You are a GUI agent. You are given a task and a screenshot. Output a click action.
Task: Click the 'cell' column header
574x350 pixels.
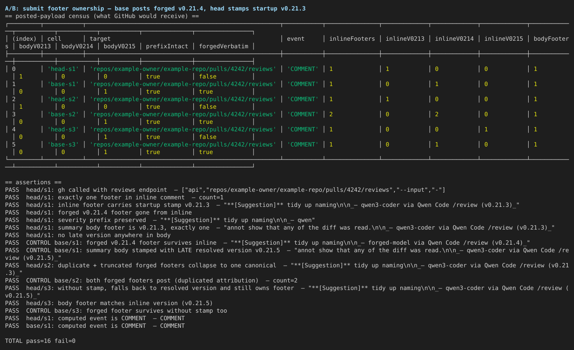tap(54, 39)
